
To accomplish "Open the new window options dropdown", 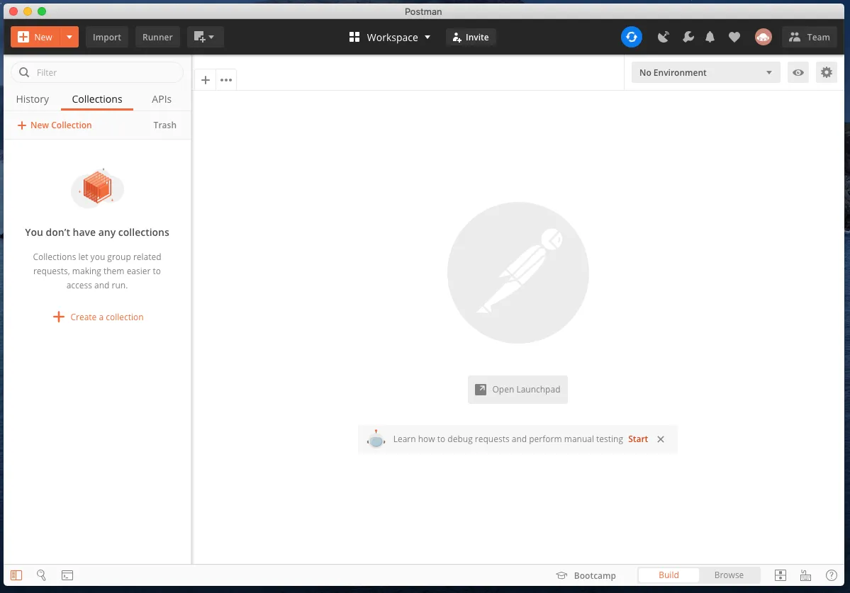I will click(205, 37).
